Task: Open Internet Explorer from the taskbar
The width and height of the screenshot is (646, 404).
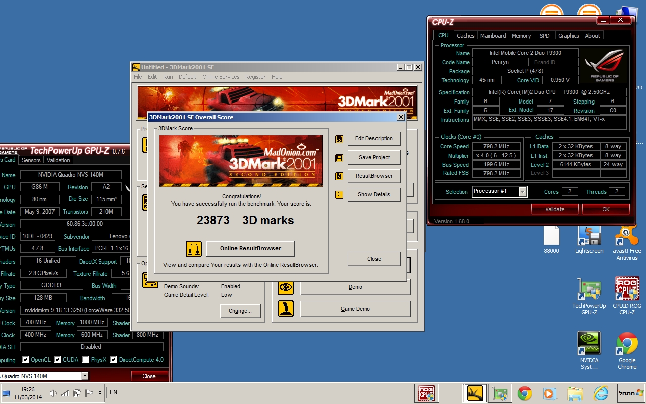Action: 600,393
